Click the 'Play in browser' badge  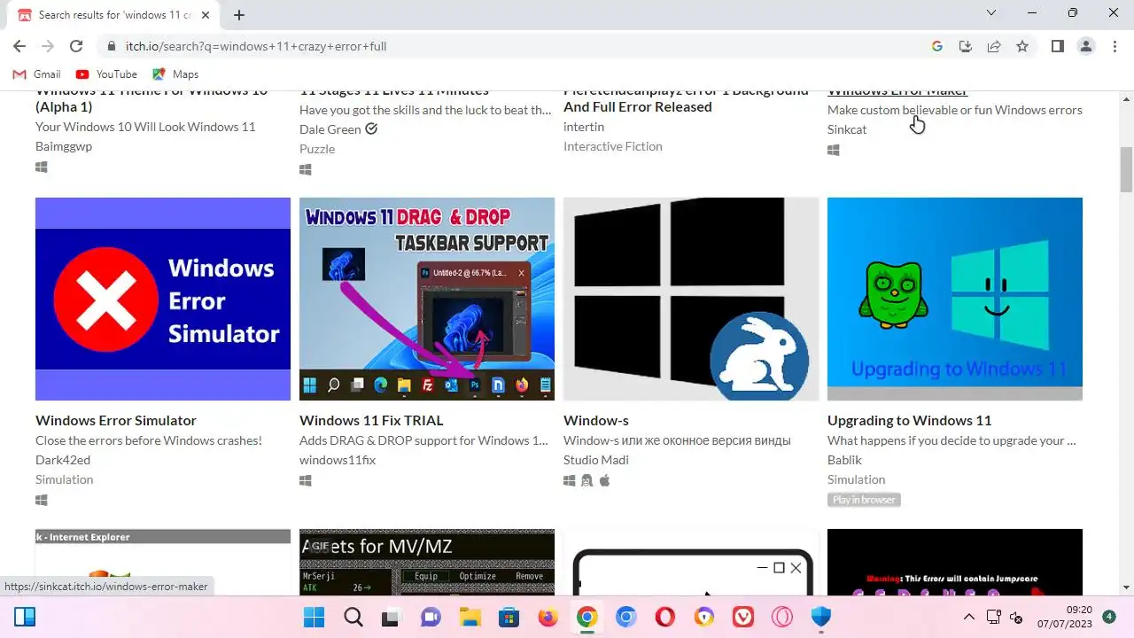[864, 500]
